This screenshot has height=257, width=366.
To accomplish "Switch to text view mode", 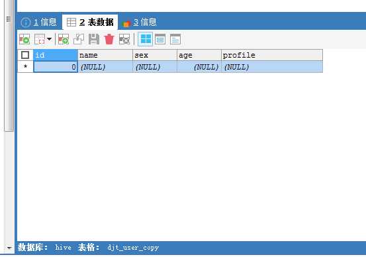I will [x=175, y=39].
